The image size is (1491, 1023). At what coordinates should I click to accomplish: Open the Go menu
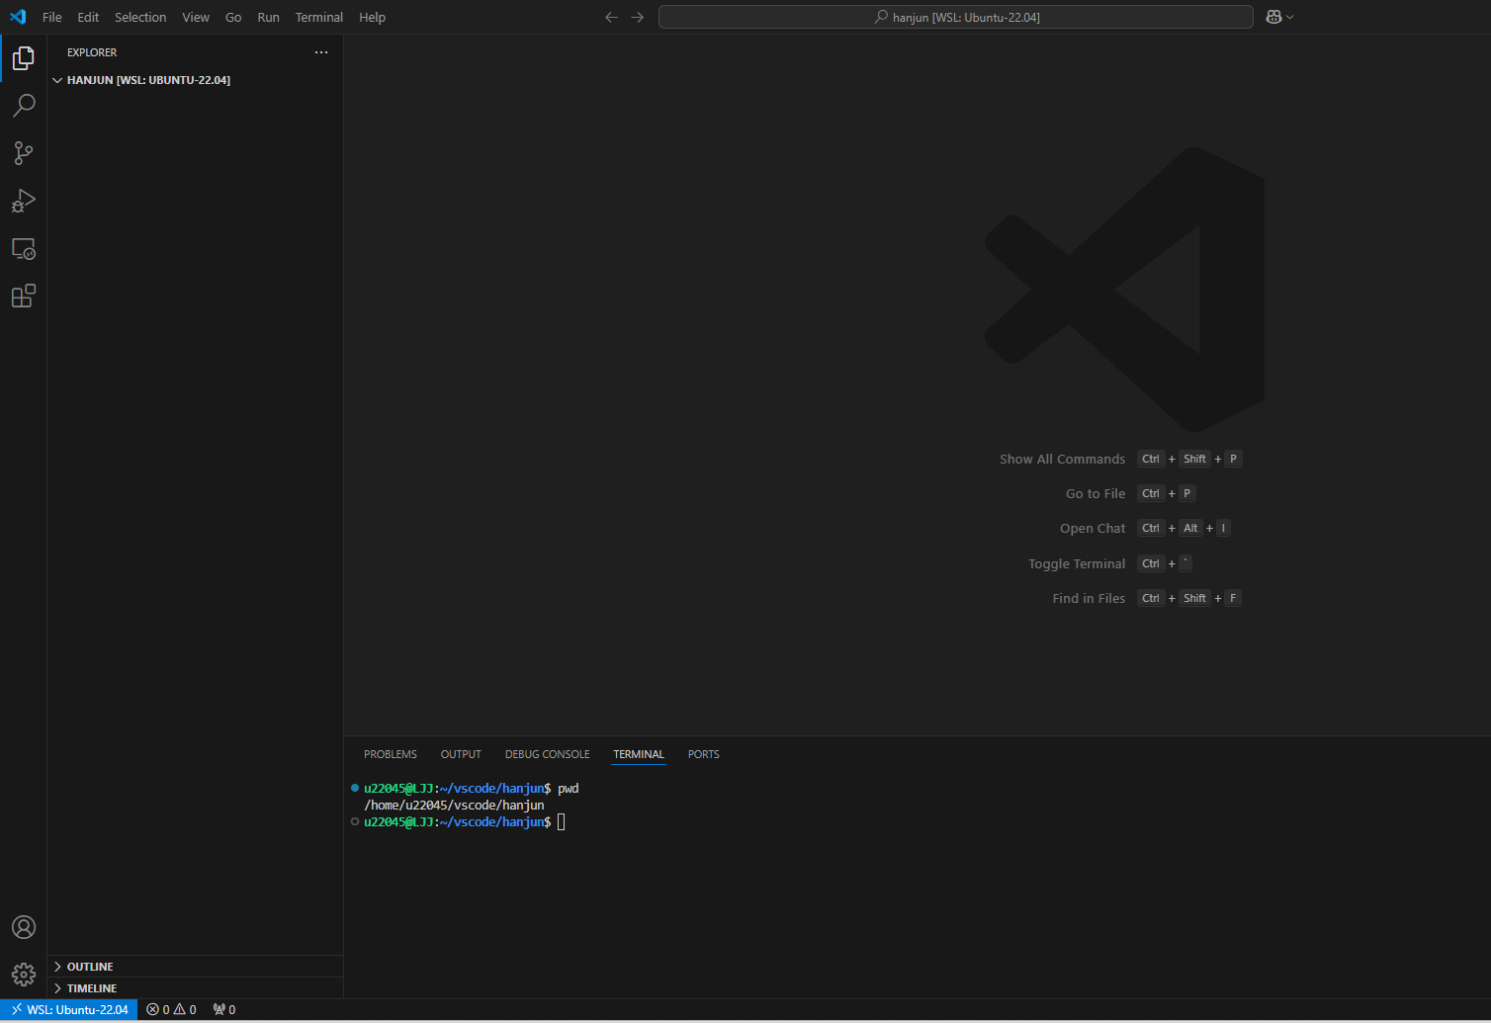[x=233, y=17]
